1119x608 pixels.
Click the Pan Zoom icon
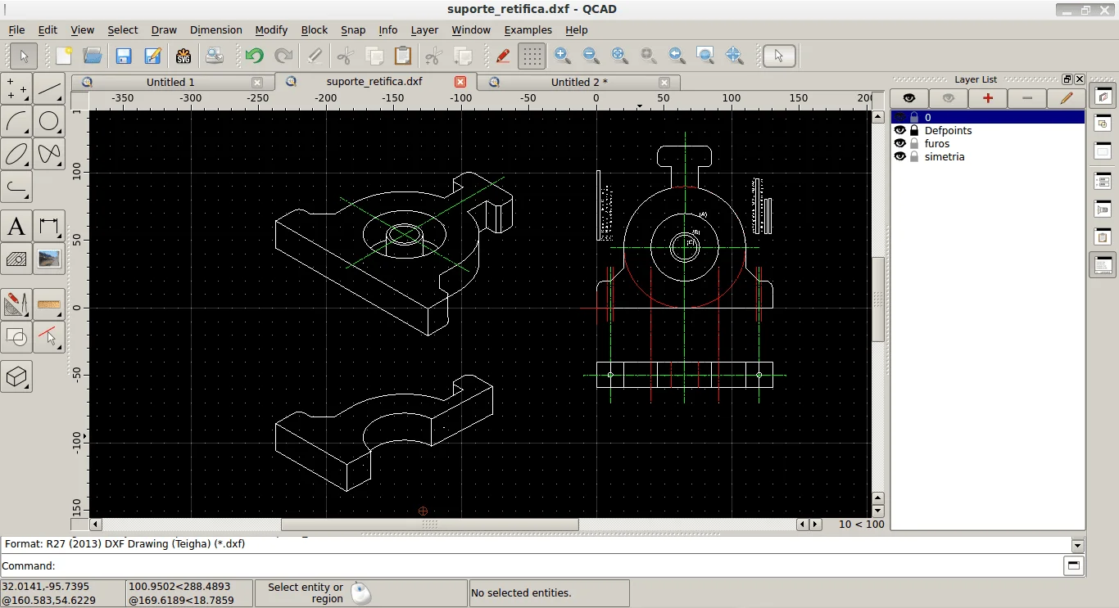click(x=734, y=56)
